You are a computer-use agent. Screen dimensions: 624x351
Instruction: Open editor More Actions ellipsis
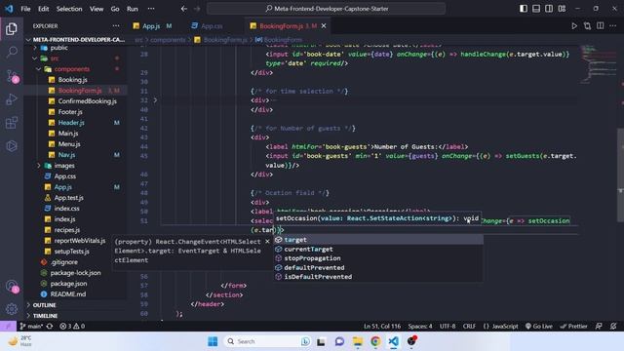[612, 26]
